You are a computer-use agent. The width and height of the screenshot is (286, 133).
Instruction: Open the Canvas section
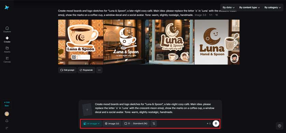(7, 60)
